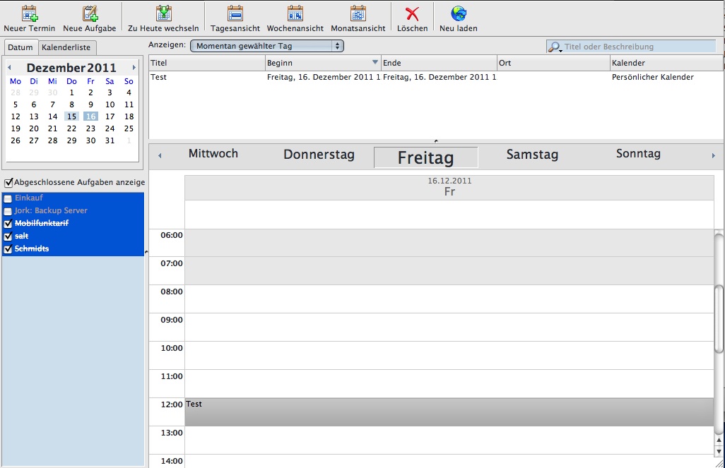Toggle Abgeschlossene Aufgaben anzeigen checkbox
725x468 pixels.
pos(8,183)
